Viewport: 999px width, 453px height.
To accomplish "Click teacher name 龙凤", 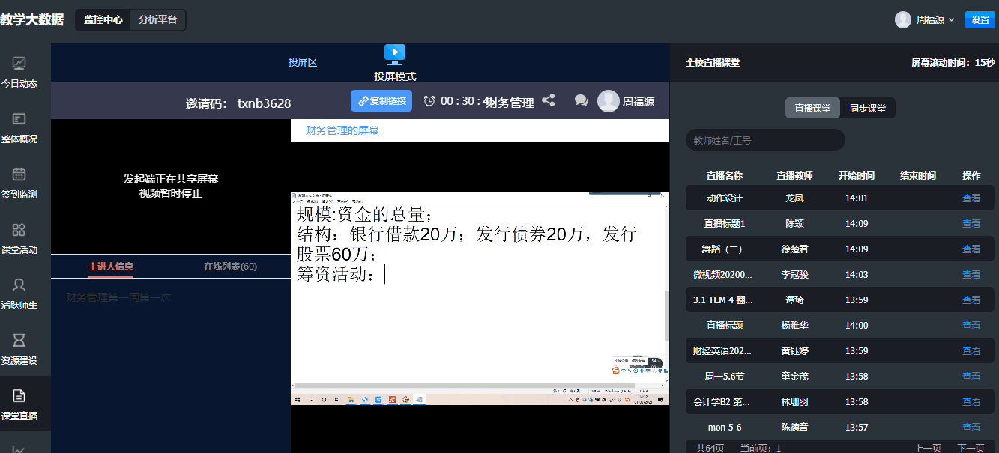I will tap(794, 198).
